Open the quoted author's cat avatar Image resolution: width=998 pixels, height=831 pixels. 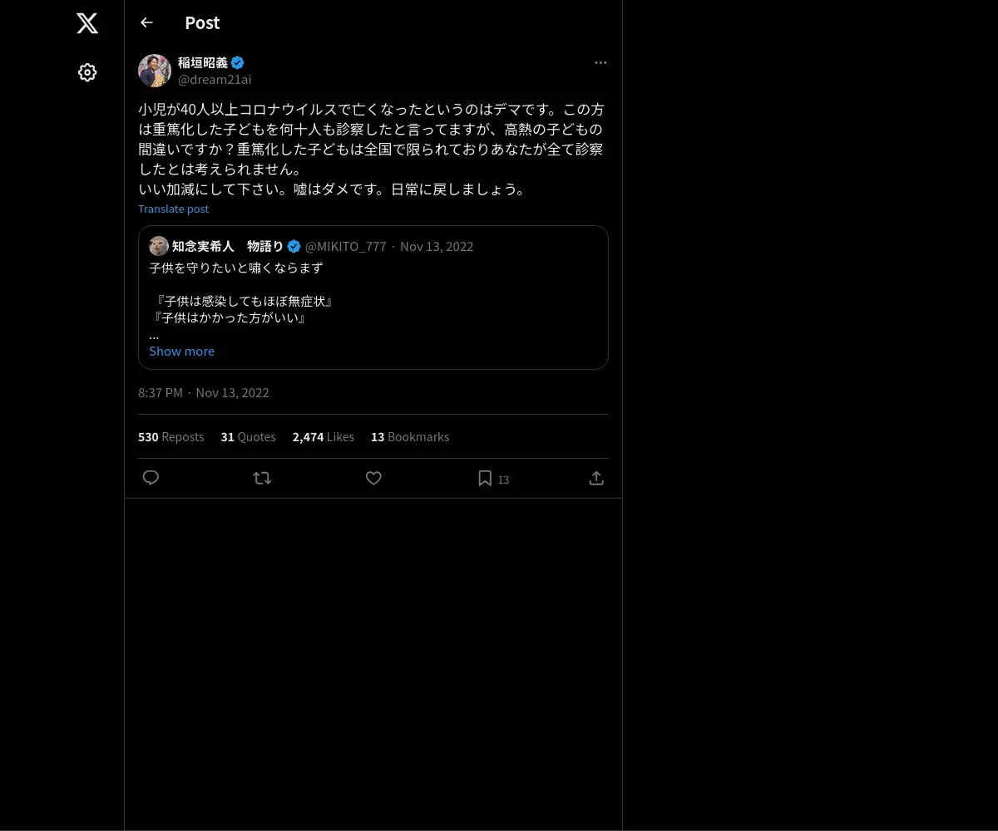pyautogui.click(x=159, y=246)
